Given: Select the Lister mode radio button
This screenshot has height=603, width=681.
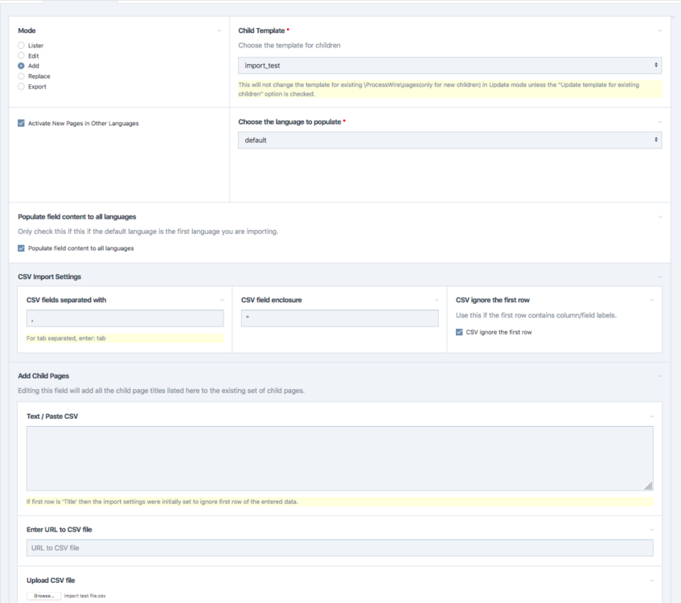Looking at the screenshot, I should point(22,46).
